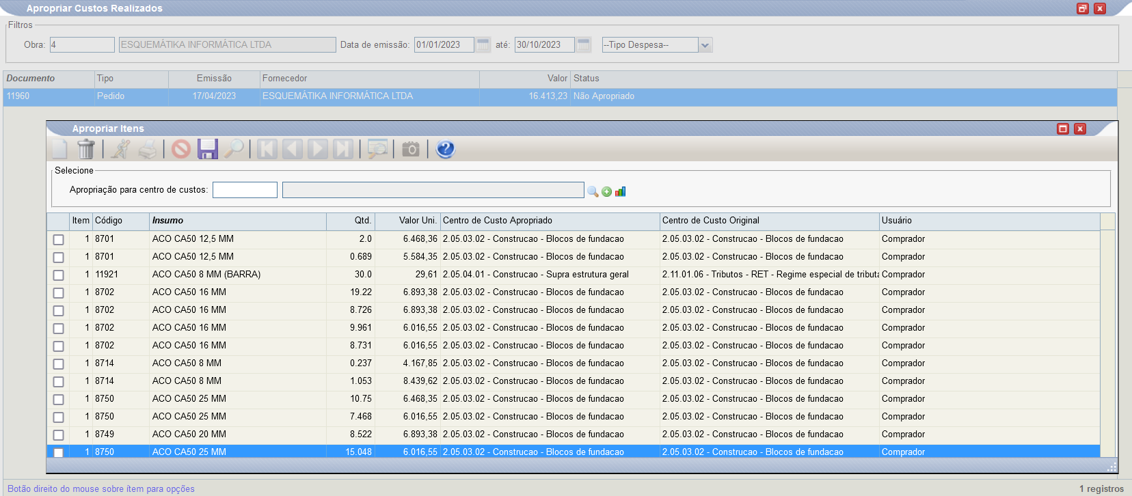
Task: Check the first 8701 qty 2.0 row checkbox
Action: click(58, 240)
